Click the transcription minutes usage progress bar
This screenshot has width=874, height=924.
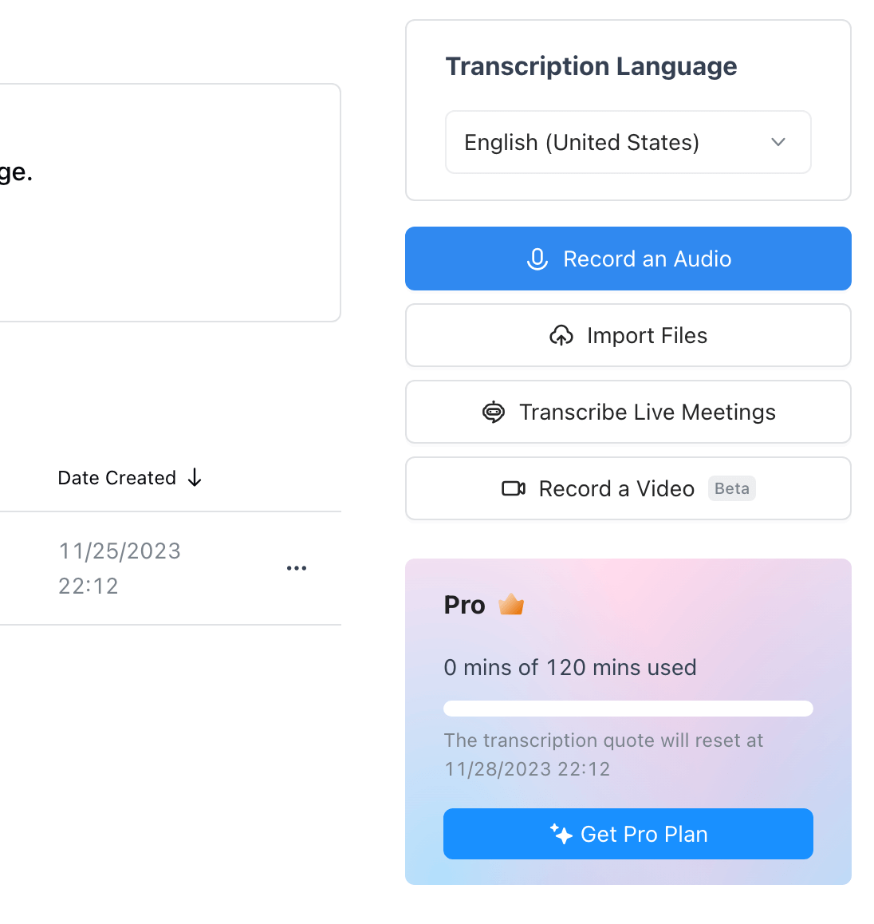click(x=628, y=709)
